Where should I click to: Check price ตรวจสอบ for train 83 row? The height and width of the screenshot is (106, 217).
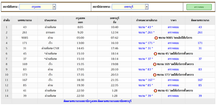173,69
